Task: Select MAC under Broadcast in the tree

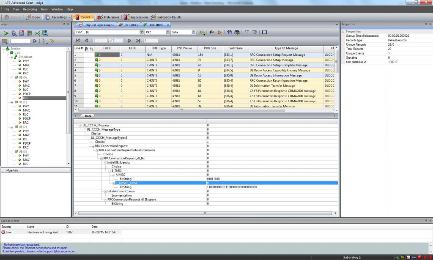Action: [26, 65]
